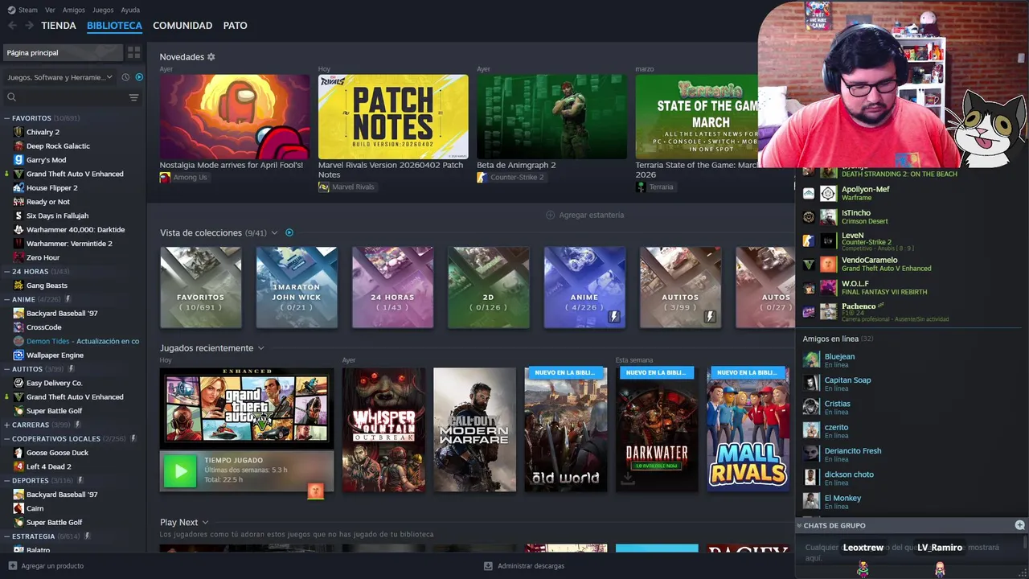1029x579 pixels.
Task: Open the Whisper Mountain Outbreak cover
Action: (x=384, y=429)
